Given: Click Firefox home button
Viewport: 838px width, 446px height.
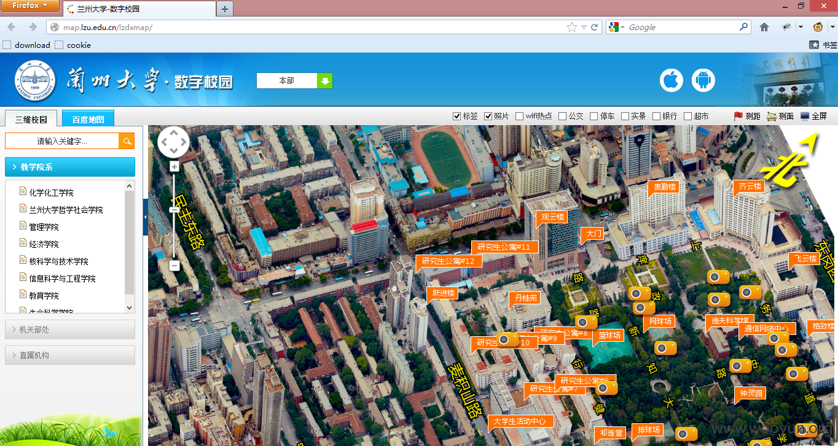Looking at the screenshot, I should click(764, 27).
